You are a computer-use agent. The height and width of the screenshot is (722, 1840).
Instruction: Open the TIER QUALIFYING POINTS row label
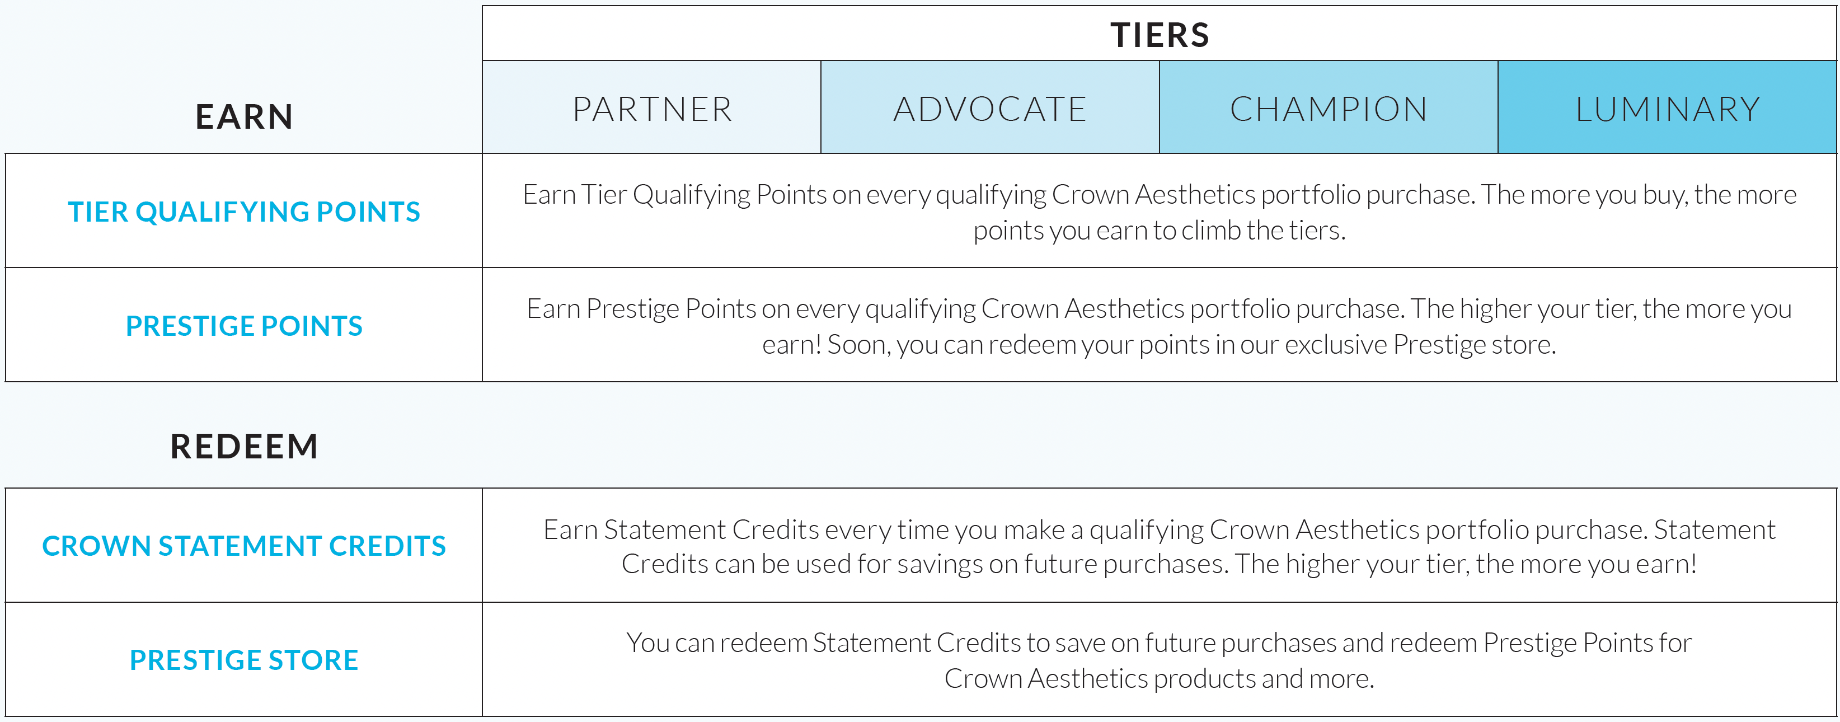tap(245, 212)
